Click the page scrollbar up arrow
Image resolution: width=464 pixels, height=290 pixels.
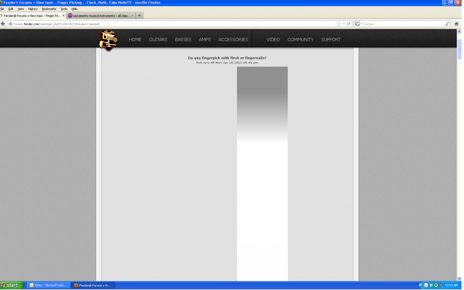(459, 32)
